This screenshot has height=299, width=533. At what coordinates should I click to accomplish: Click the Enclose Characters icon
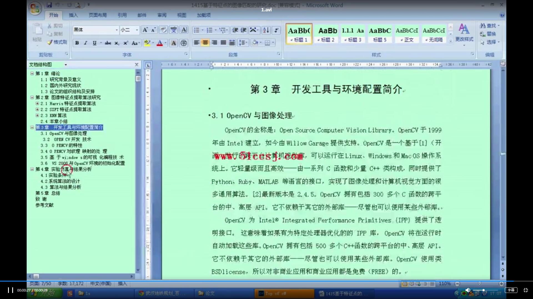(183, 43)
